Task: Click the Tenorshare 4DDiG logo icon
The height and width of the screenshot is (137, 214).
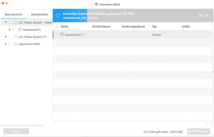Action: click(96, 5)
